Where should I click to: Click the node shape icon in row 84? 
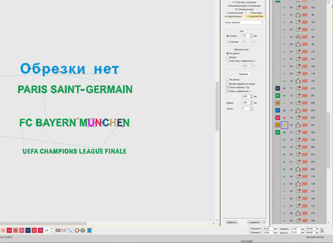[298, 184]
